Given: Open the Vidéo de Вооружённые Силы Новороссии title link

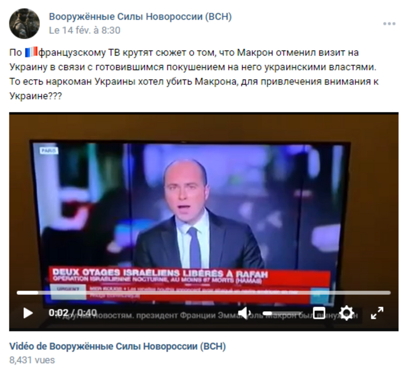Looking at the screenshot, I should 118,346.
